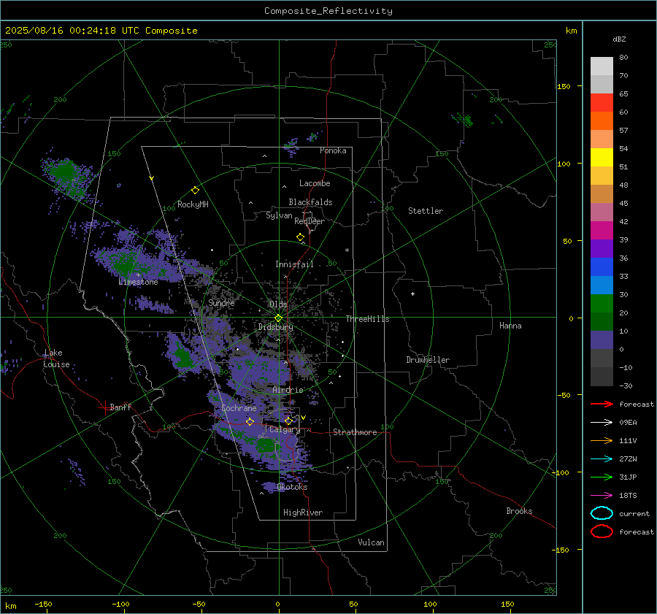657x614 pixels.
Task: Click the Sundre label
Action: (221, 302)
